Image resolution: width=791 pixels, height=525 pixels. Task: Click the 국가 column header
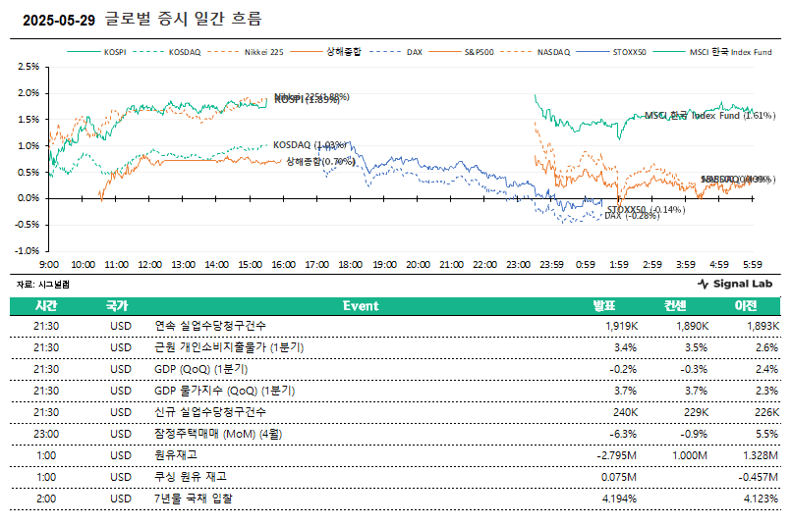click(x=117, y=306)
